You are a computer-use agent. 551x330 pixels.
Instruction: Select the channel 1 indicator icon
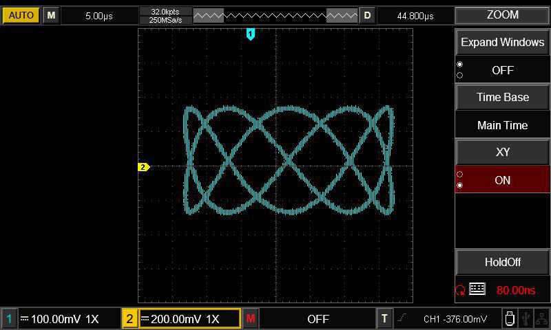10,319
